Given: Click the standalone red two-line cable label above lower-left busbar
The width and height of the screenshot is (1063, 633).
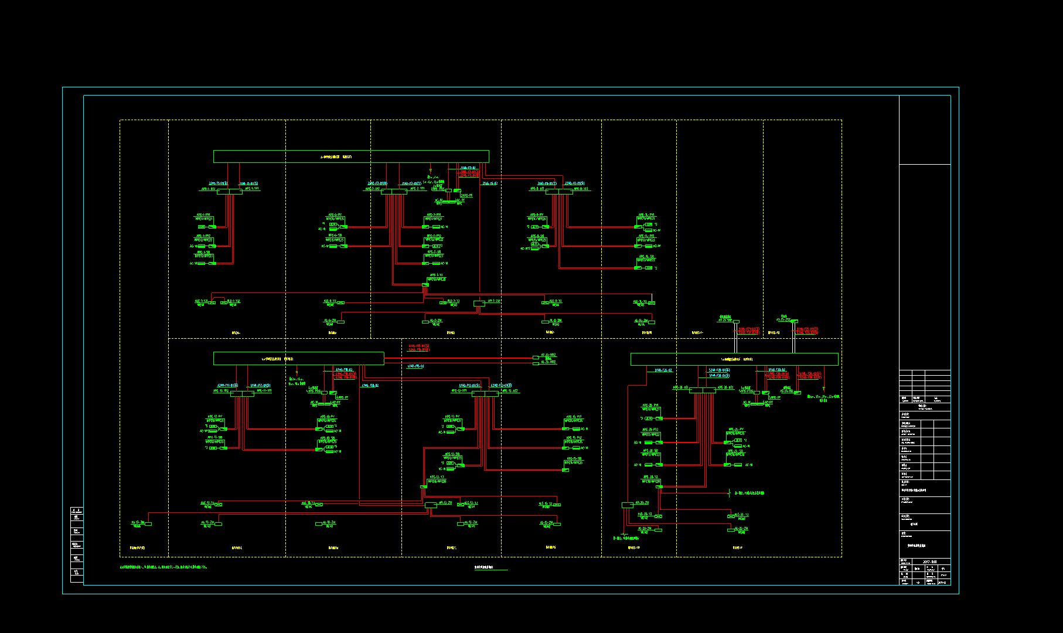Looking at the screenshot, I should click(420, 348).
